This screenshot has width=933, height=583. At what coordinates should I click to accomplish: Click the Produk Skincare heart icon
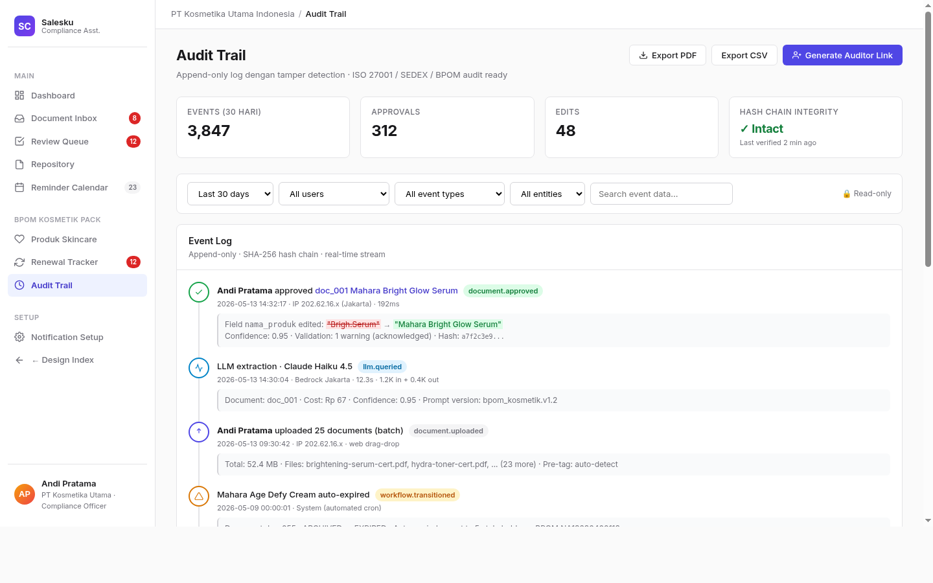pyautogui.click(x=19, y=239)
